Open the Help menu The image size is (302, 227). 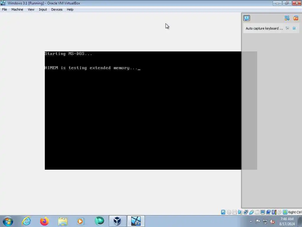[70, 9]
